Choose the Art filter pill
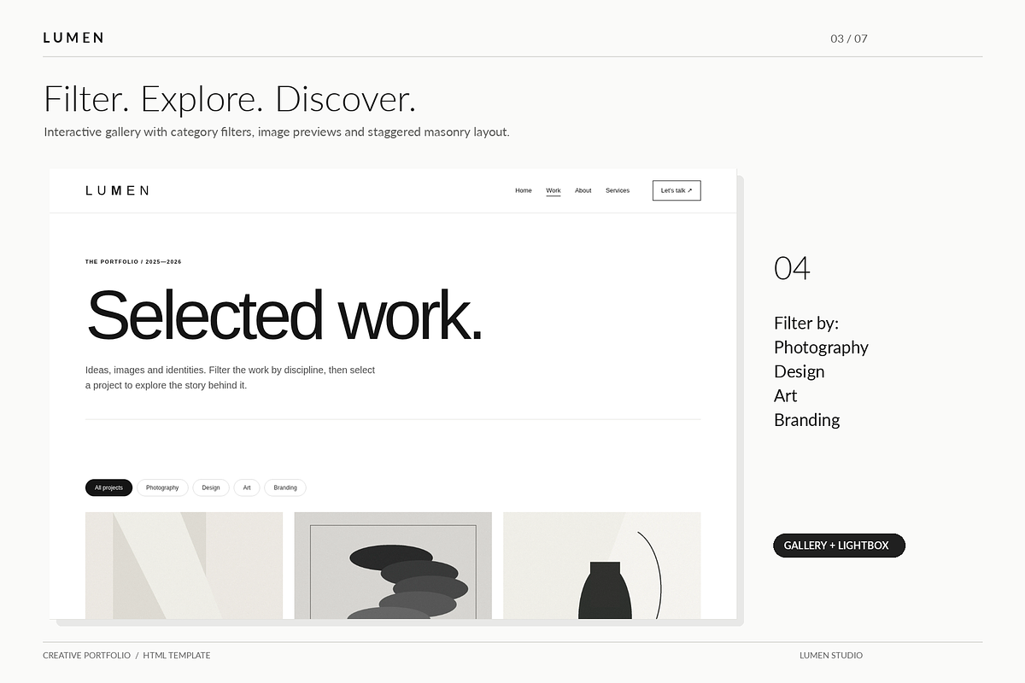 click(247, 487)
